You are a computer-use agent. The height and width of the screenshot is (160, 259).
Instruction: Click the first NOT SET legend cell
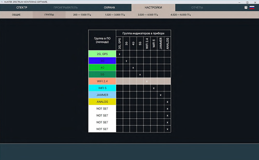point(102,109)
